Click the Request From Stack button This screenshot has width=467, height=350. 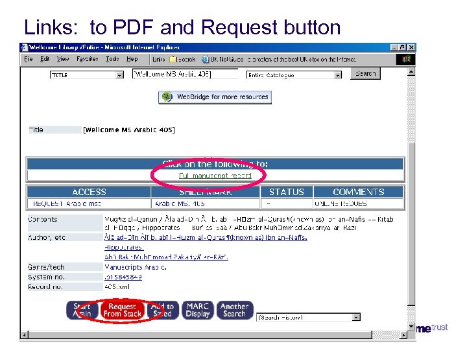(x=123, y=310)
